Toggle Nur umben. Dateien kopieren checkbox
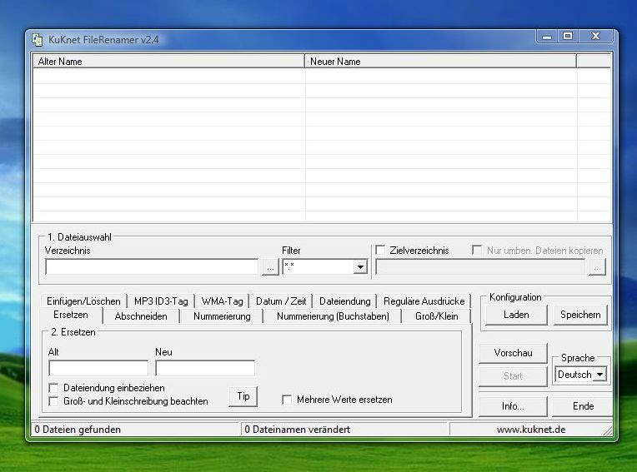 [477, 250]
